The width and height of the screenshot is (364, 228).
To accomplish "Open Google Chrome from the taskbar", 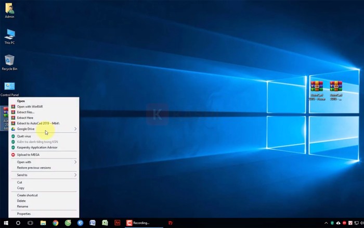I will (55, 223).
